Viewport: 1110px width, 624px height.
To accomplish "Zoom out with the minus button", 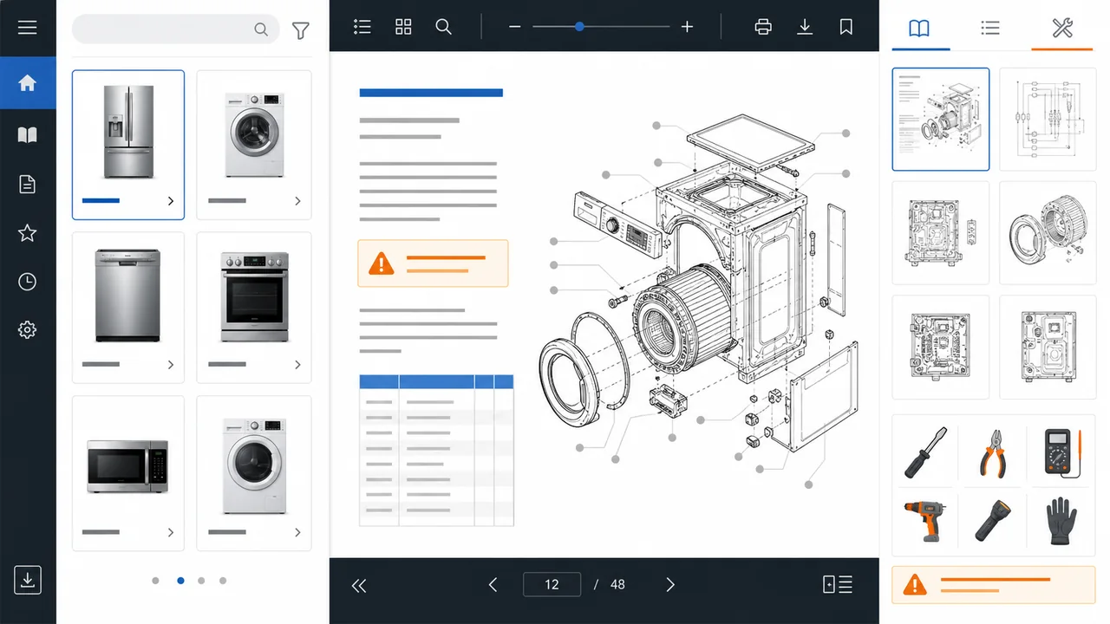I will click(x=515, y=27).
